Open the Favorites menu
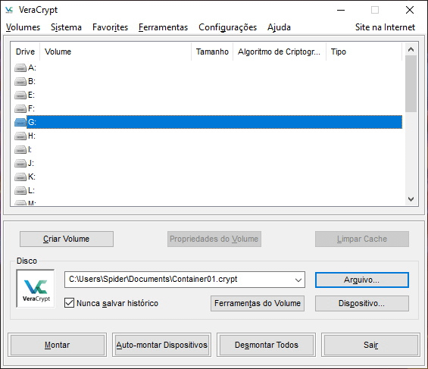Image resolution: width=428 pixels, height=369 pixels. tap(110, 27)
